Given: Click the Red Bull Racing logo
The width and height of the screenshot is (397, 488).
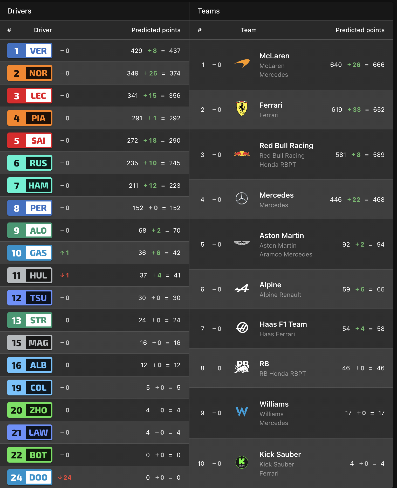Looking at the screenshot, I should click(242, 154).
